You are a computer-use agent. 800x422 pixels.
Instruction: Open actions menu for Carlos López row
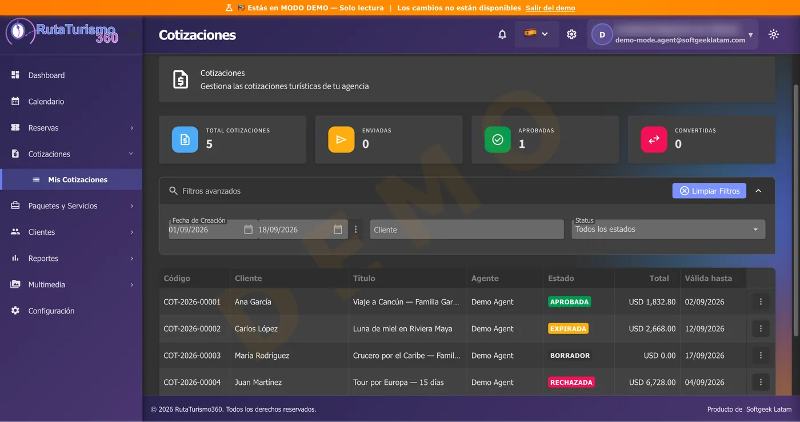[761, 328]
